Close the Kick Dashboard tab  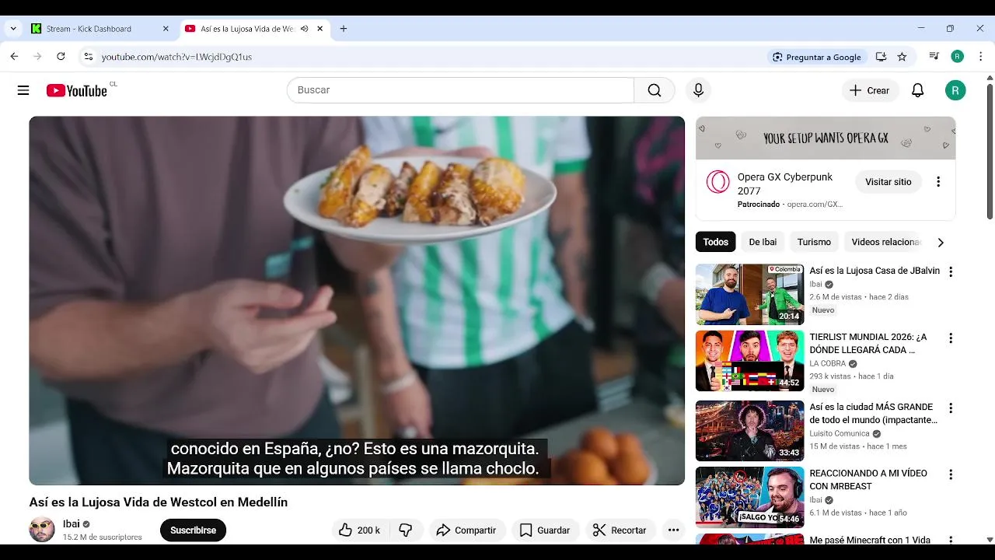coord(166,29)
